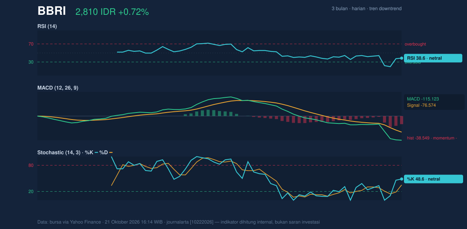Click the %D orange legend swatch

(x=111, y=152)
